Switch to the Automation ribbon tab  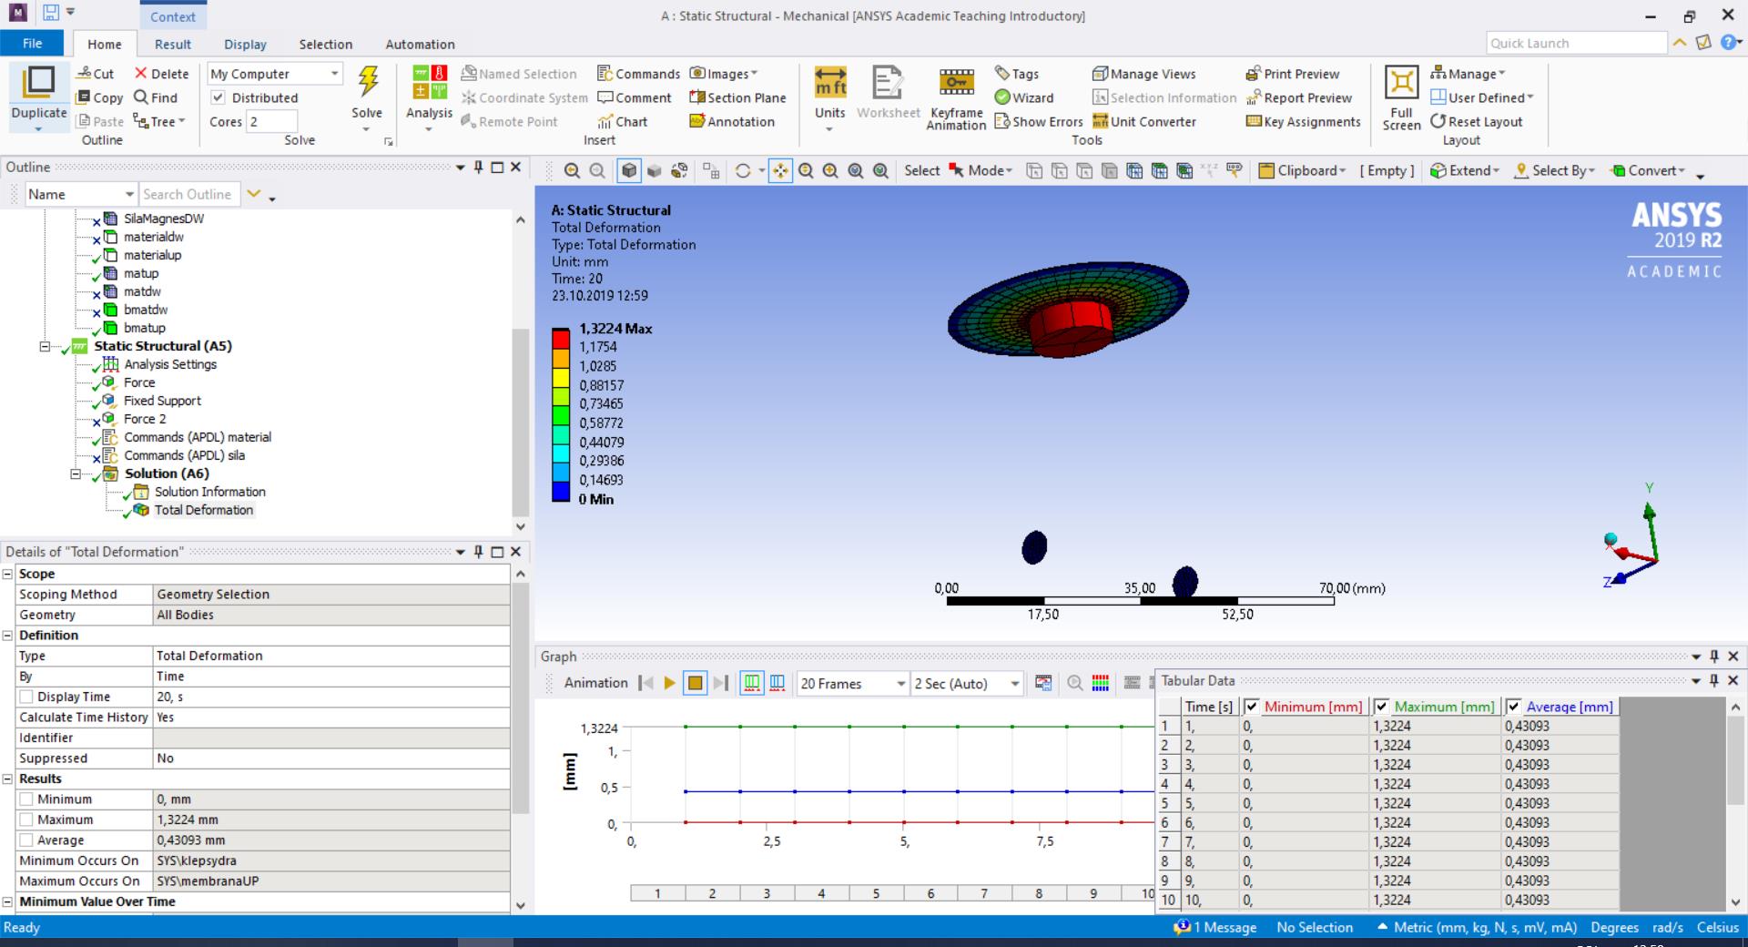(x=420, y=44)
